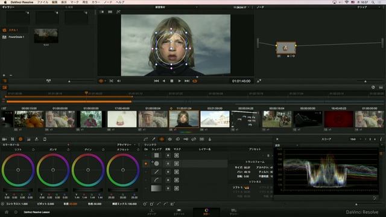Select the curve pen window shape

156,180
